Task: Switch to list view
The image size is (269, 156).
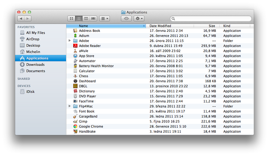Action: [x=79, y=19]
